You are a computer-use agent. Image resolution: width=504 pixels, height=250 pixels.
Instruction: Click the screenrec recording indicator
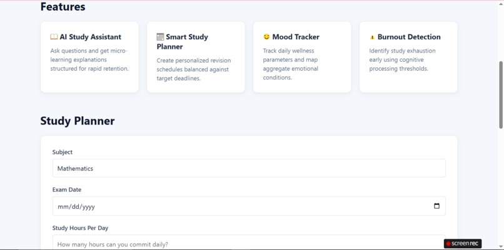tap(463, 244)
